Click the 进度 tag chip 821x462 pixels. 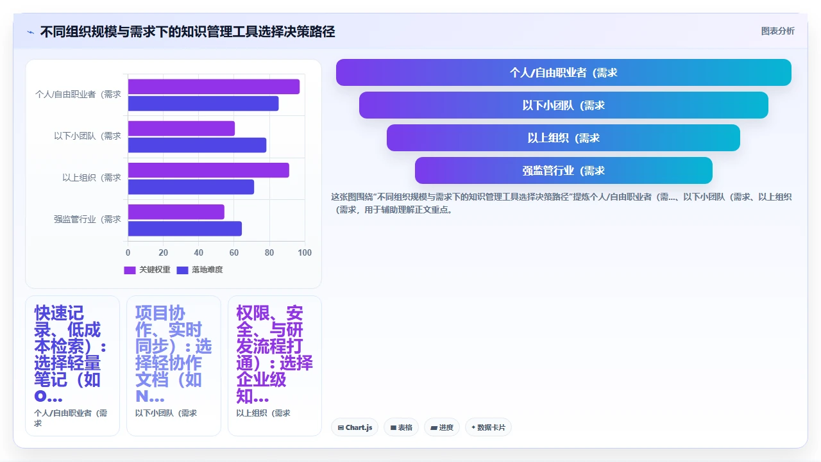(442, 427)
